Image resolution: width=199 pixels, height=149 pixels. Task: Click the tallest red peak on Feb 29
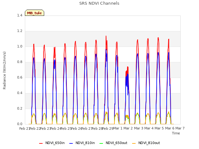point(106,36)
